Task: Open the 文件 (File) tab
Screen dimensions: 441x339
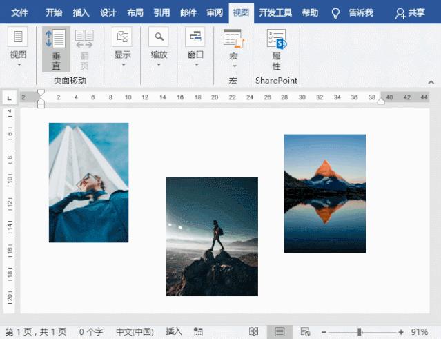Action: click(19, 12)
